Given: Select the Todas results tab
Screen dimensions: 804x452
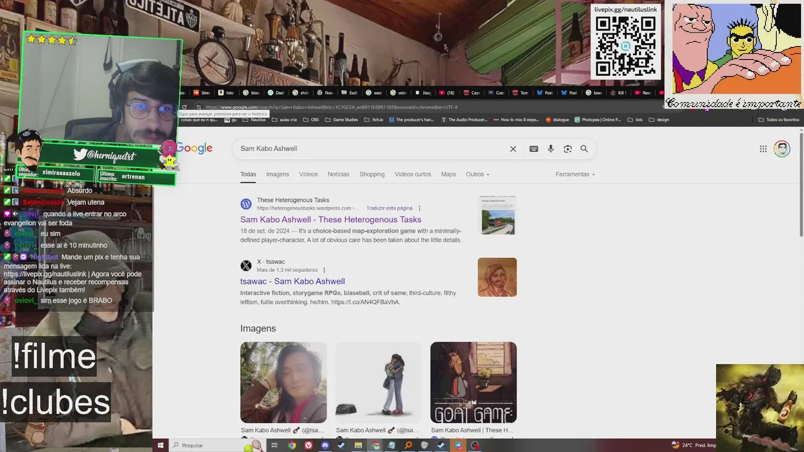Looking at the screenshot, I should (x=248, y=175).
